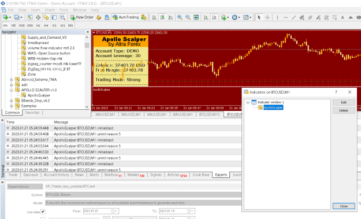Open the To date picker

[x=191, y=211]
